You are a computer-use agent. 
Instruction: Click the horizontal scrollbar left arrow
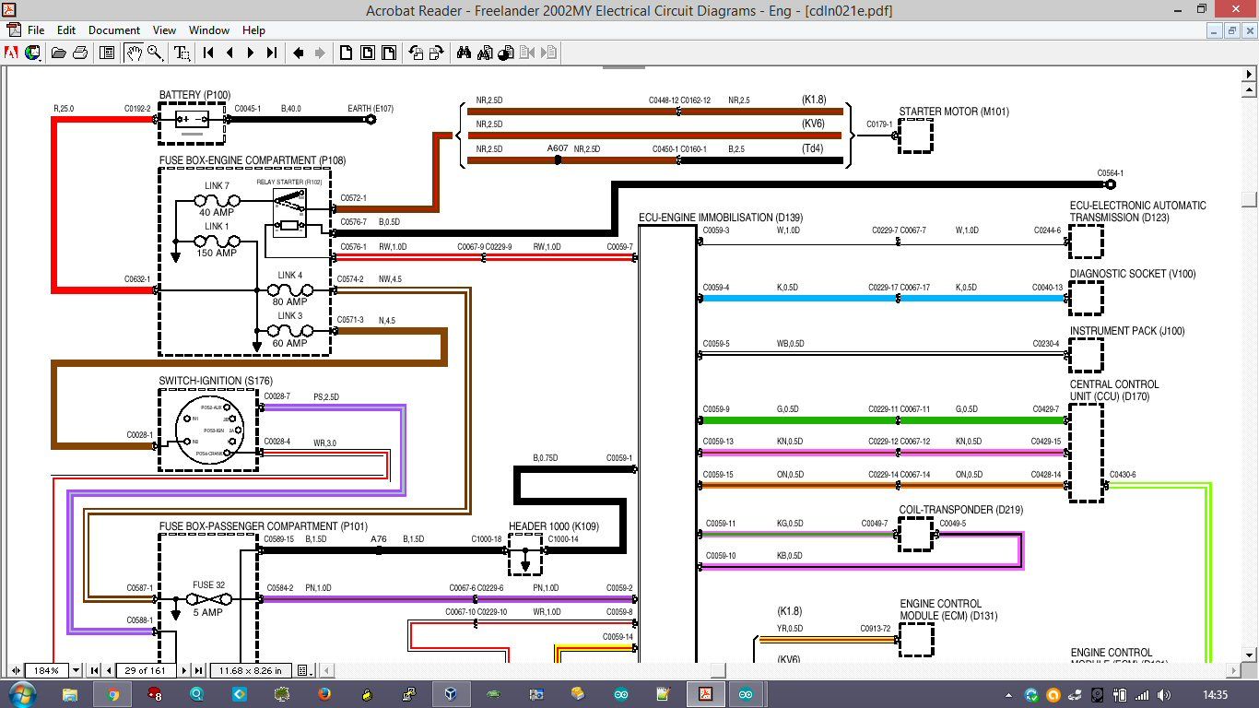(326, 670)
